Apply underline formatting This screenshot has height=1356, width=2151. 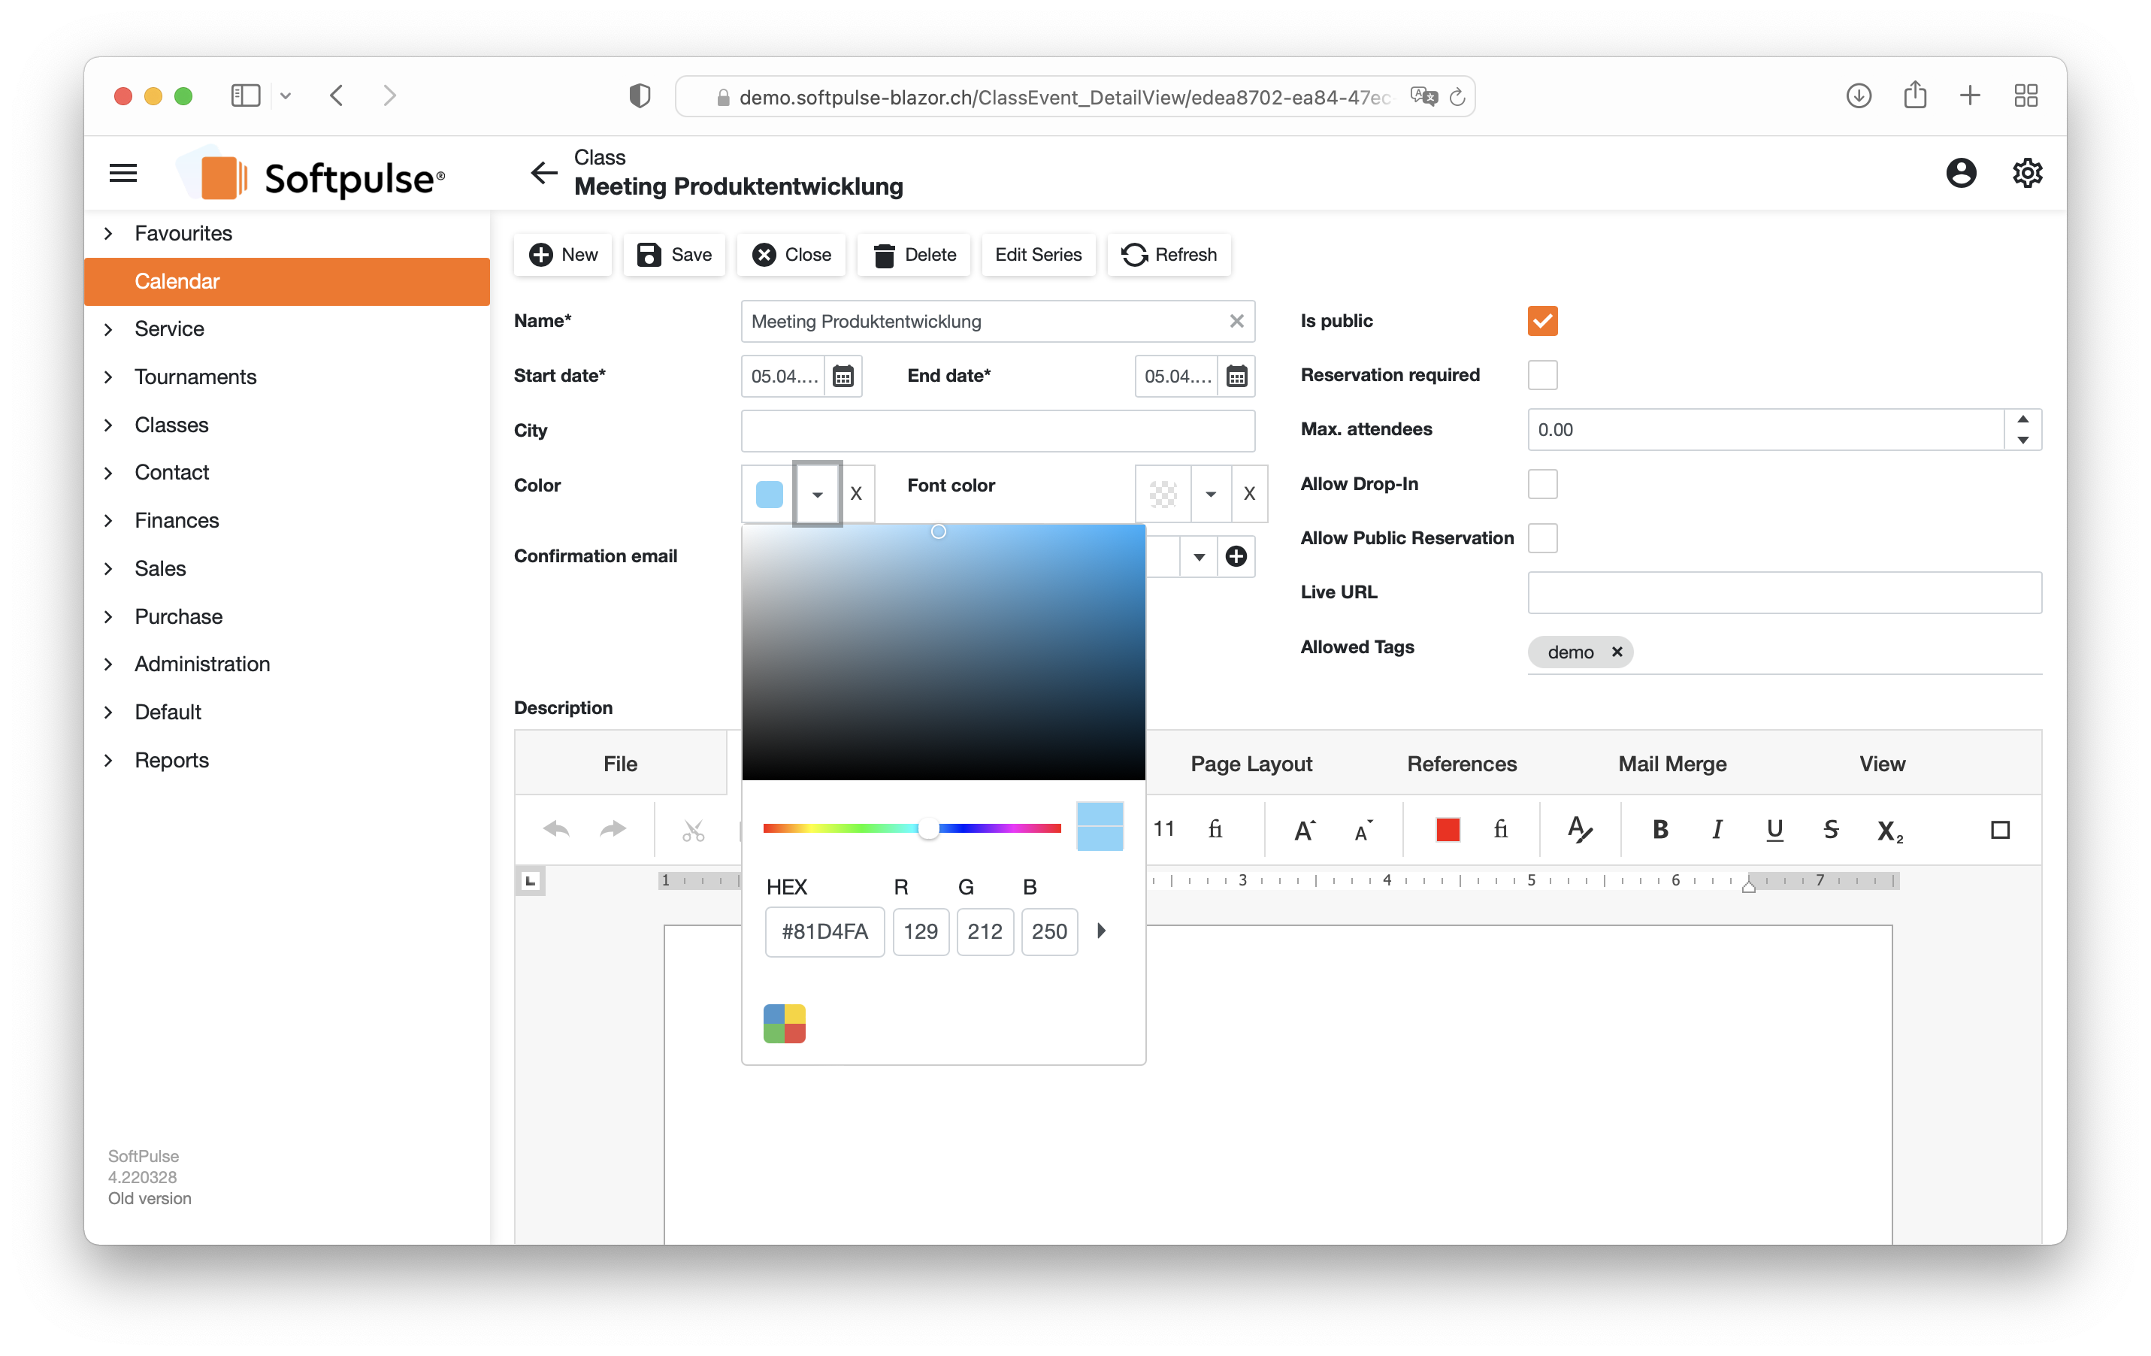click(1774, 830)
